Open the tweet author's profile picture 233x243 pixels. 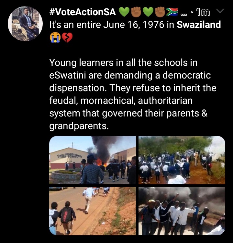25,24
